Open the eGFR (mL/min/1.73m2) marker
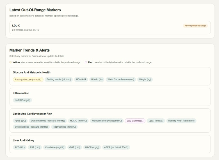Screen dimensions: 219x160 (116, 147)
